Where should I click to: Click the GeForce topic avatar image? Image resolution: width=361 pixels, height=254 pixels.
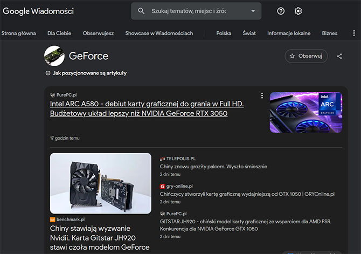pyautogui.click(x=54, y=56)
